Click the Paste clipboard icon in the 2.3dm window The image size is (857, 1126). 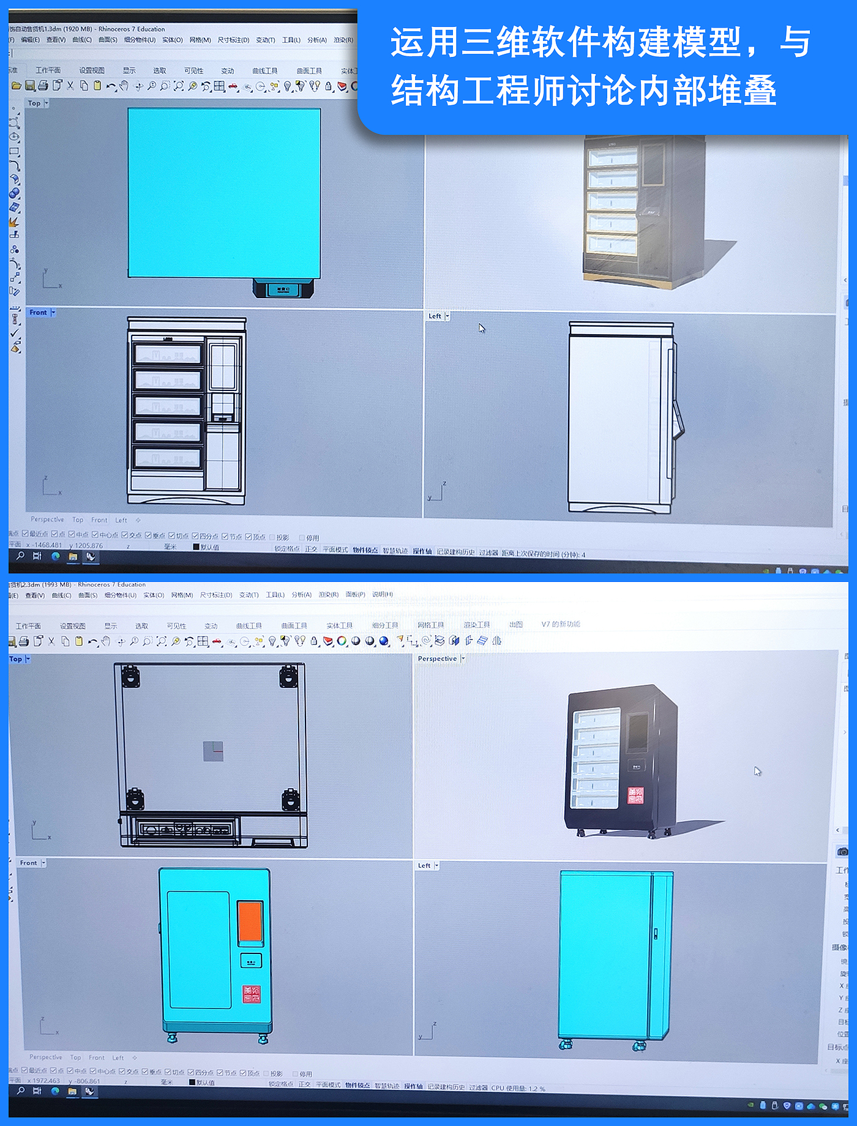(x=79, y=641)
